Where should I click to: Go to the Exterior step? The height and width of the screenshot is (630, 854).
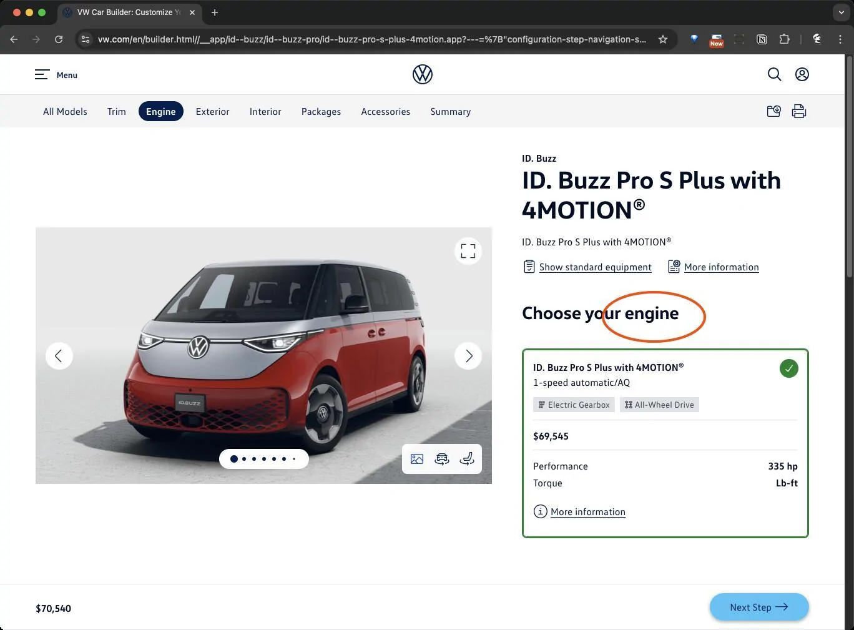213,112
